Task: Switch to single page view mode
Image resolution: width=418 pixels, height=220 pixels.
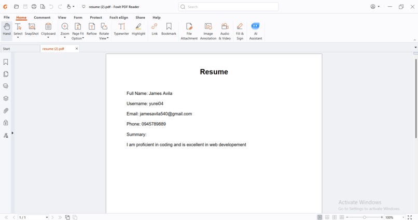Action: tap(319, 217)
